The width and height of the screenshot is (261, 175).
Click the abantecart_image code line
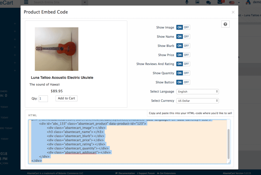pos(76,128)
